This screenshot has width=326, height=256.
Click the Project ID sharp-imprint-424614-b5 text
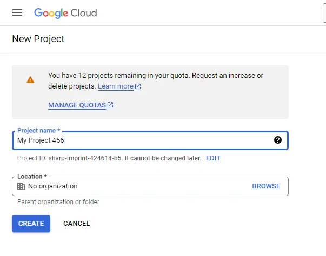point(85,158)
